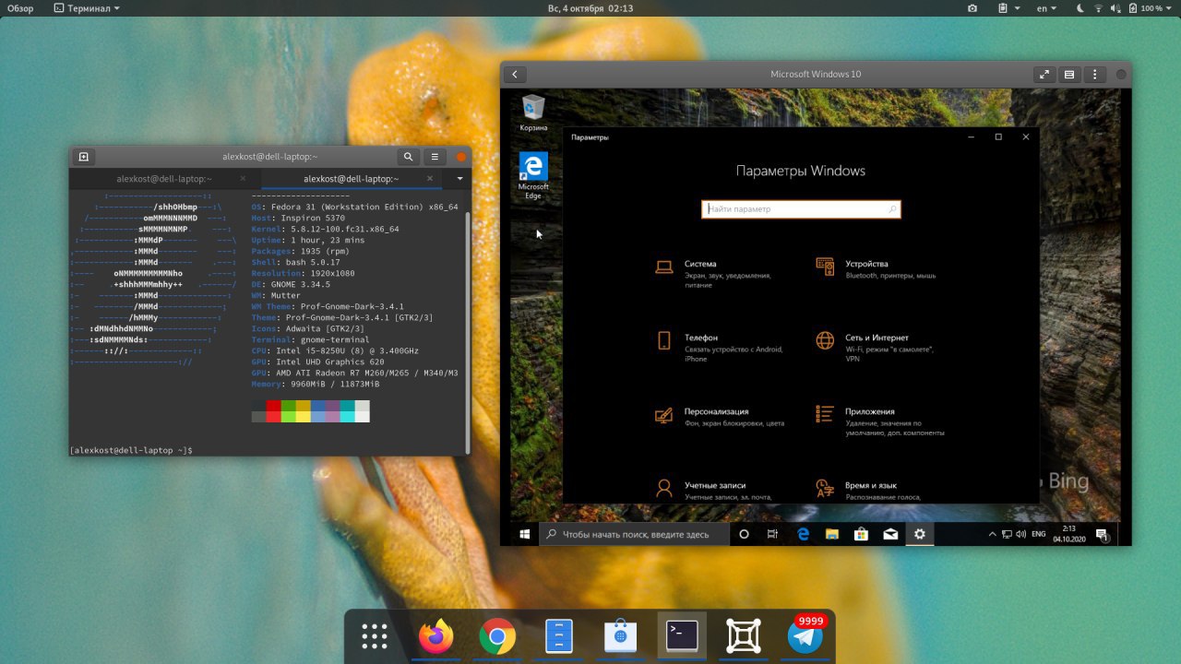1181x664 pixels.
Task: Open the Windows notification center icon
Action: click(1102, 534)
